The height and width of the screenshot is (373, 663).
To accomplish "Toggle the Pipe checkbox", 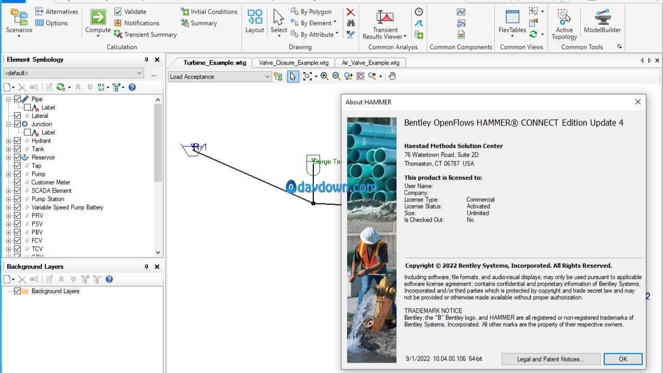I will (x=18, y=99).
